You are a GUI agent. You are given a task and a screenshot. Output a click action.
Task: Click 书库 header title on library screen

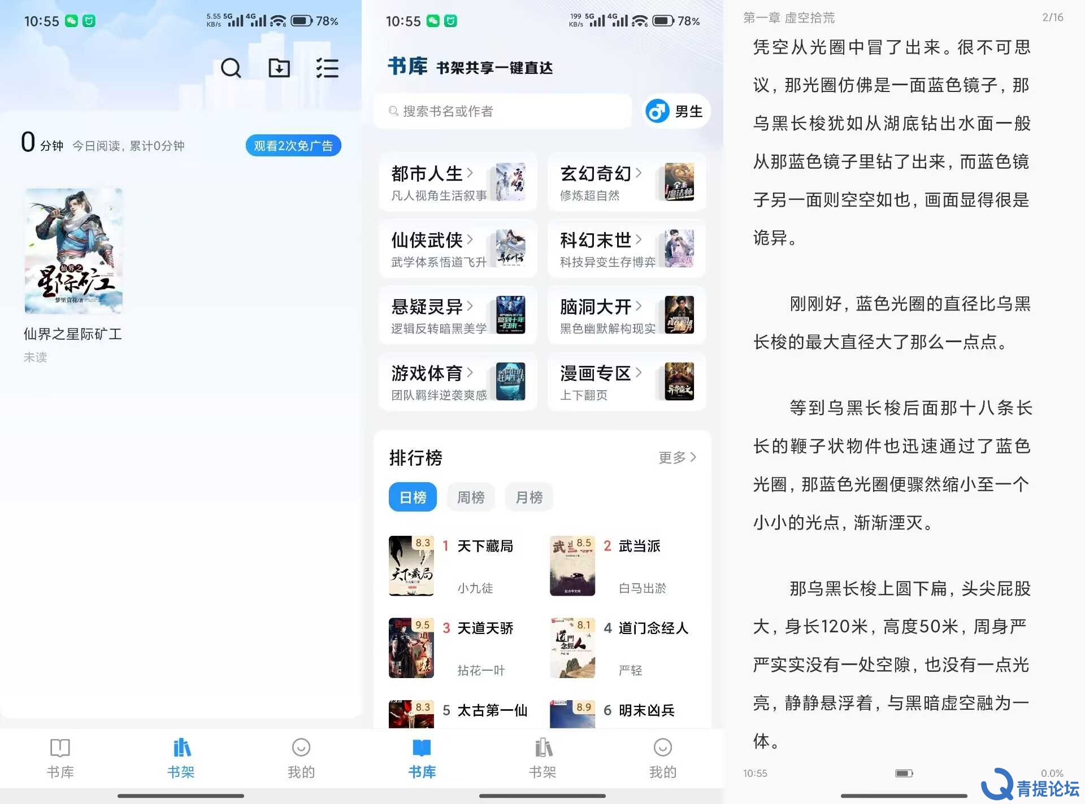tap(407, 66)
